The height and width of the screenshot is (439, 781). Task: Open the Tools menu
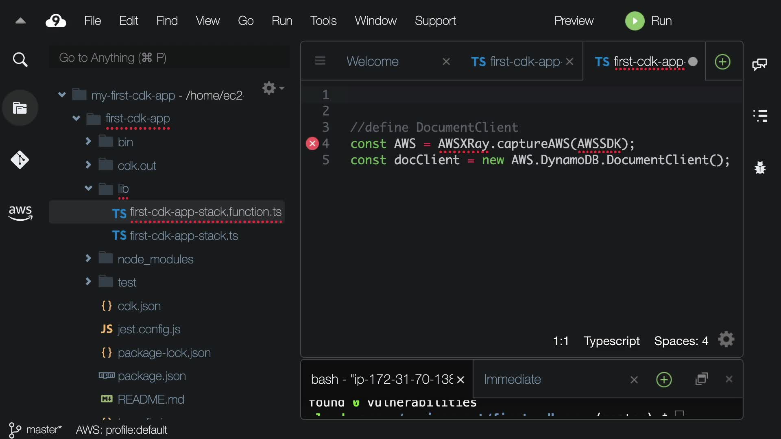coord(323,21)
